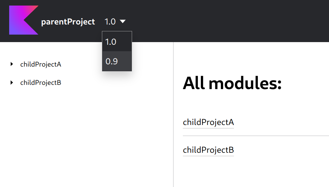Click the vertical divider between sidebar and content
The image size is (329, 187).
pyautogui.click(x=174, y=115)
